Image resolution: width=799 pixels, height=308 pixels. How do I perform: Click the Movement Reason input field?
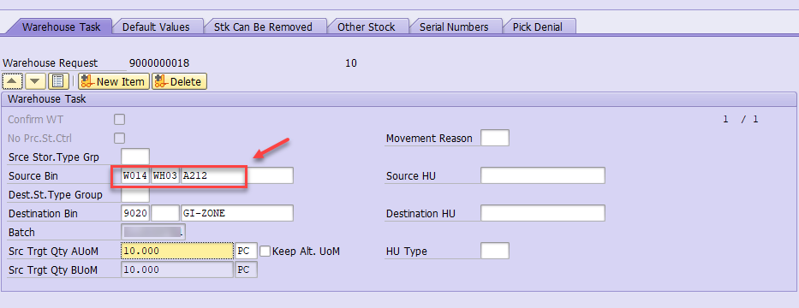point(495,138)
